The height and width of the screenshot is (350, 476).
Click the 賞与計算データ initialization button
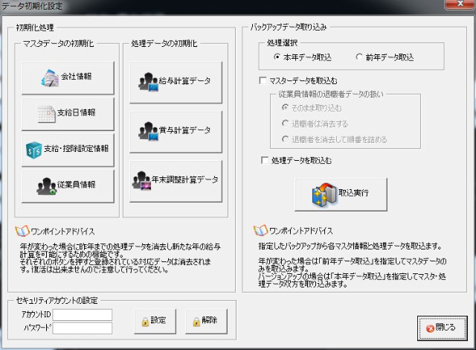click(x=176, y=132)
